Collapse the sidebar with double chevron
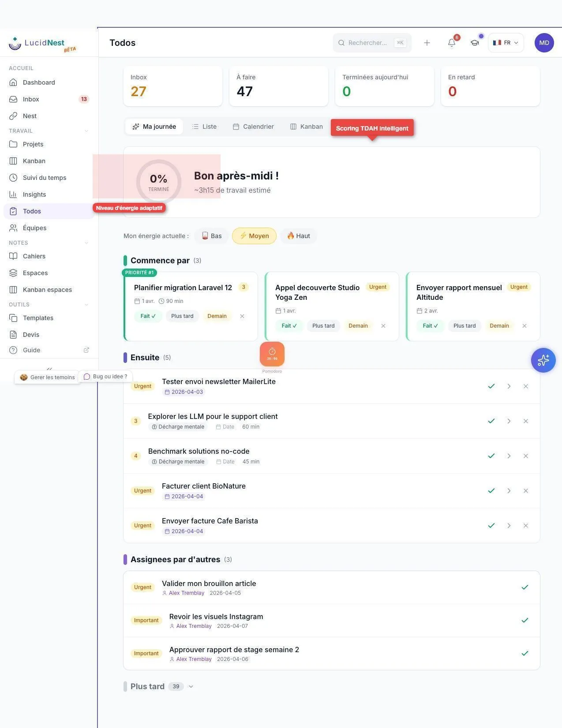Viewport: 562px width, 728px height. pyautogui.click(x=49, y=369)
